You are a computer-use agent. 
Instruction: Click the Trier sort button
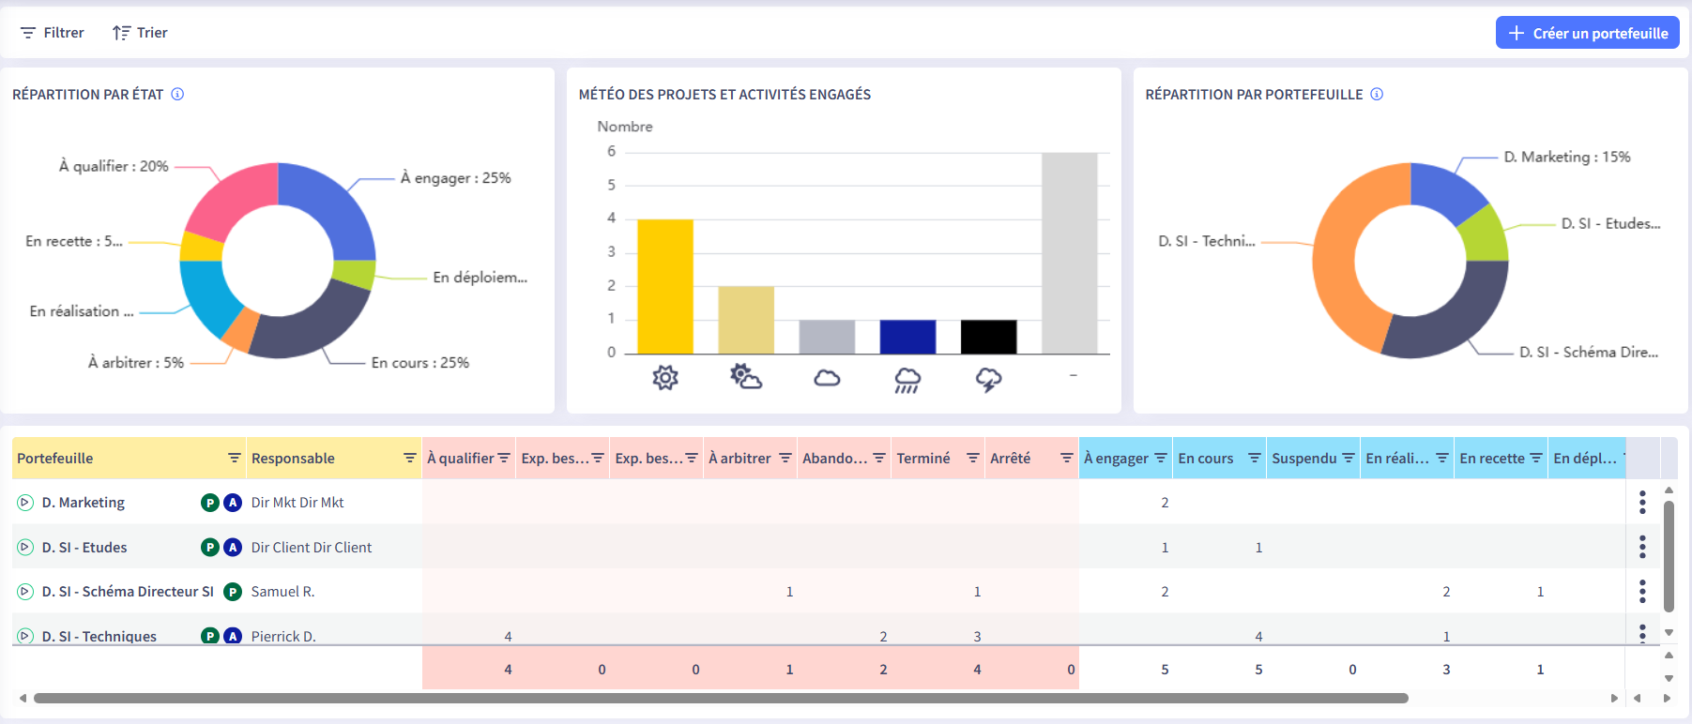click(x=140, y=33)
